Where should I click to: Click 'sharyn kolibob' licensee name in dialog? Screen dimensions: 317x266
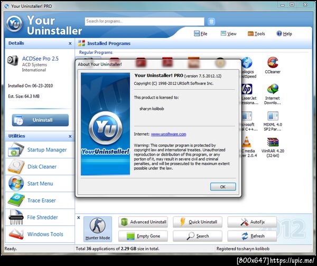152,109
